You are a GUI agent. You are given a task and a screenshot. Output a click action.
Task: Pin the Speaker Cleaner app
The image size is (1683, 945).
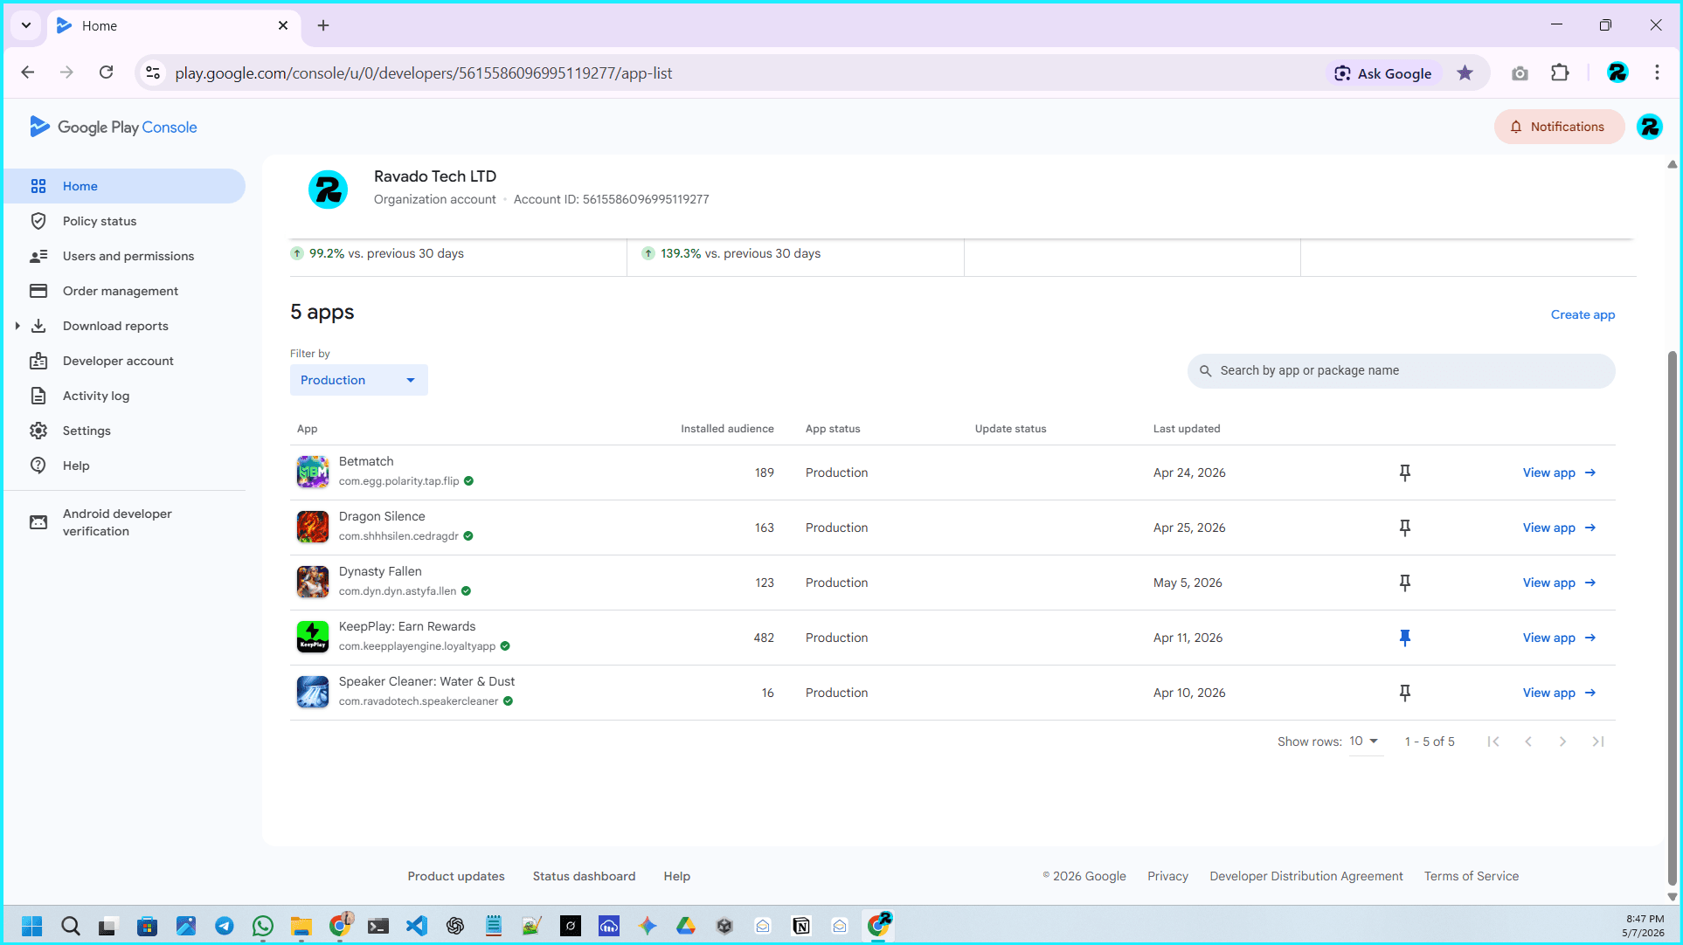coord(1405,693)
